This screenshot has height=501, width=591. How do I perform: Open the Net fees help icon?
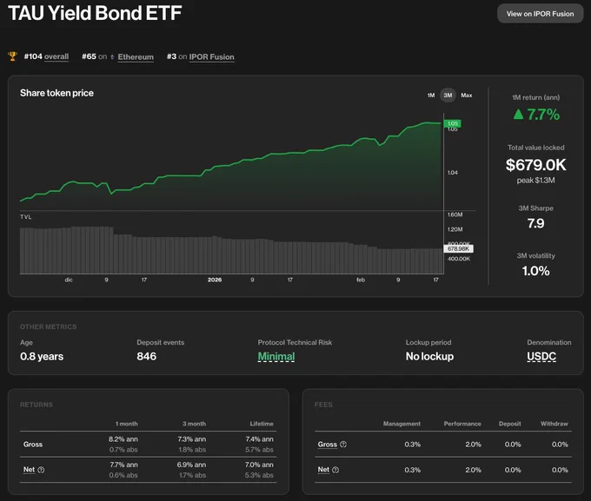click(x=335, y=470)
